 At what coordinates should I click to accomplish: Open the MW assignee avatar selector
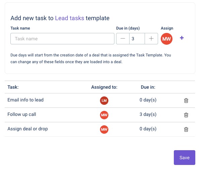point(166,39)
